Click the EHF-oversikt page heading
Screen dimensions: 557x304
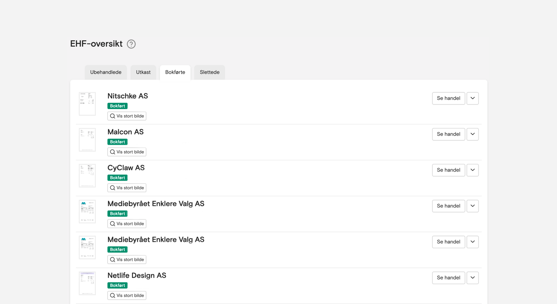[x=96, y=44]
